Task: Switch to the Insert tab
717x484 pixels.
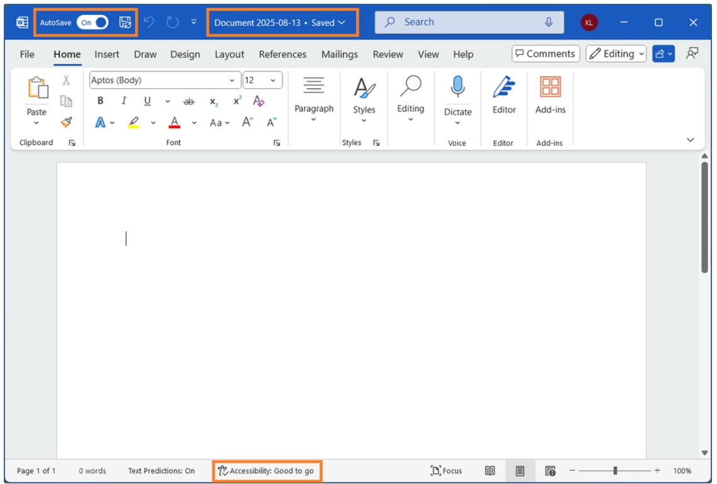Action: [x=106, y=54]
